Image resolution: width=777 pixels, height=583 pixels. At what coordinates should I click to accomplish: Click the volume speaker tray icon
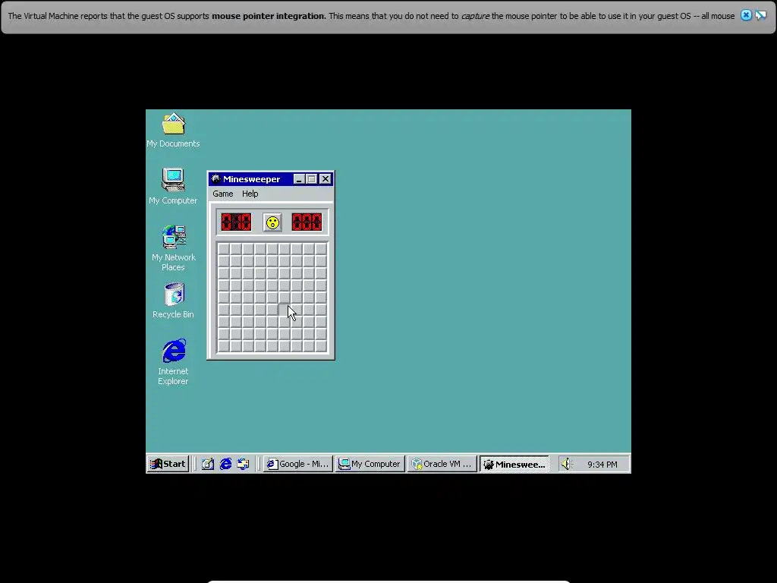566,464
